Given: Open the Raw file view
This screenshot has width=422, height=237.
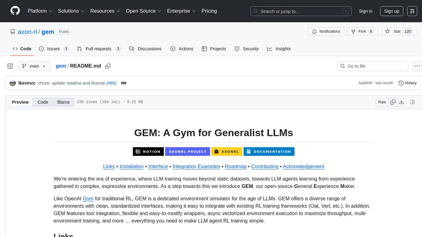Looking at the screenshot, I should pyautogui.click(x=382, y=102).
